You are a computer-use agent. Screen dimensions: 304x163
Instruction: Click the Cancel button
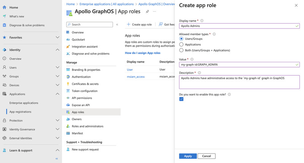[206, 156]
